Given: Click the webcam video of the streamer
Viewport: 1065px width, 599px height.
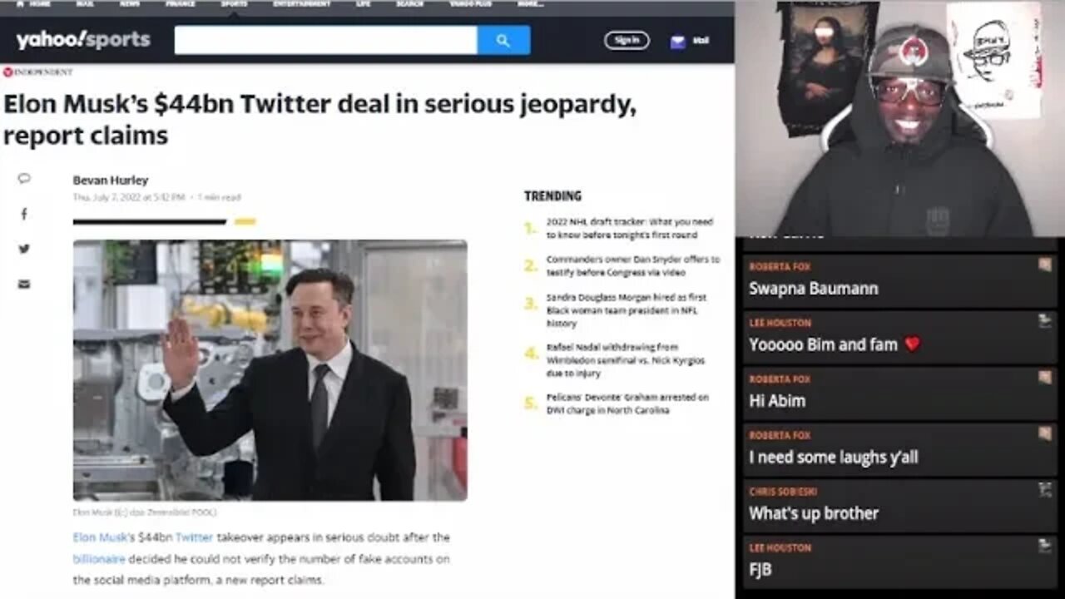Looking at the screenshot, I should [899, 118].
